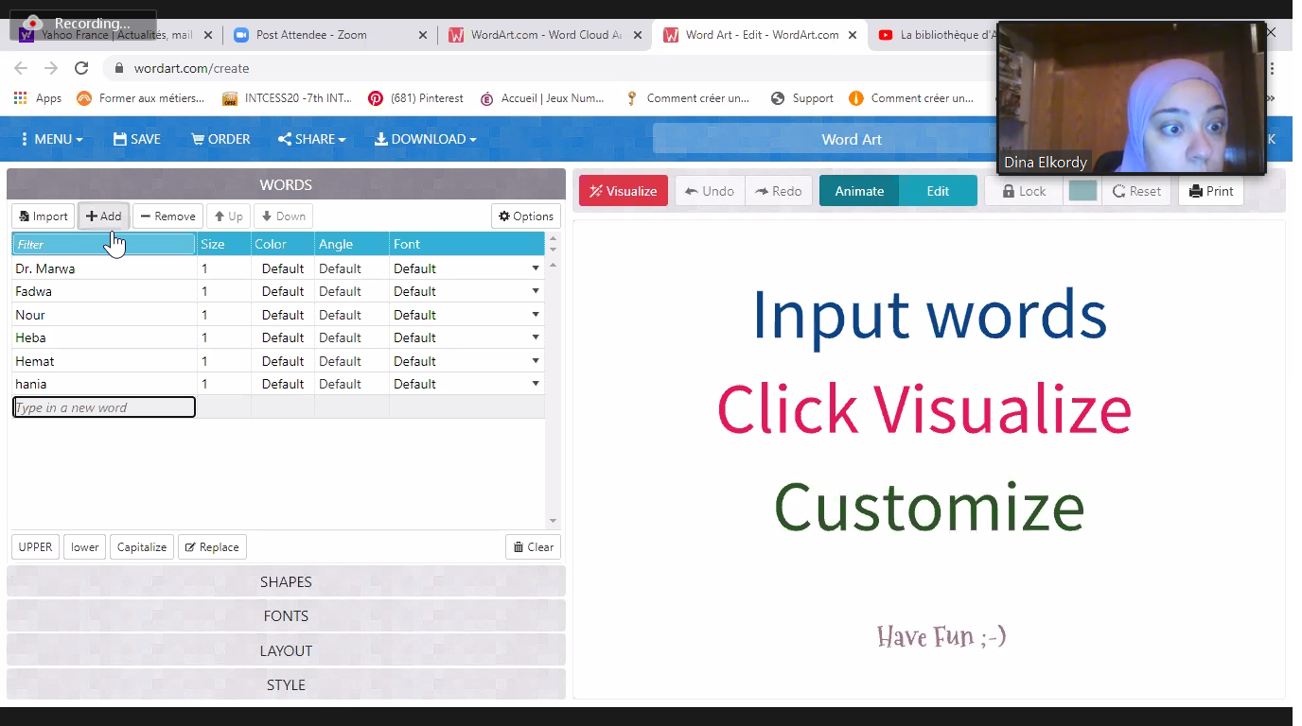The height and width of the screenshot is (726, 1302).
Task: Expand the DOWNLOAD dropdown menu
Action: pos(425,139)
